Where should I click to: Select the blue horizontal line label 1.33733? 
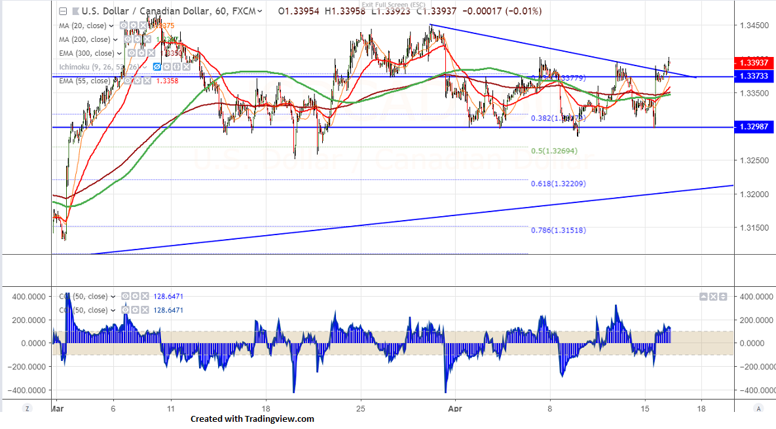click(x=755, y=76)
